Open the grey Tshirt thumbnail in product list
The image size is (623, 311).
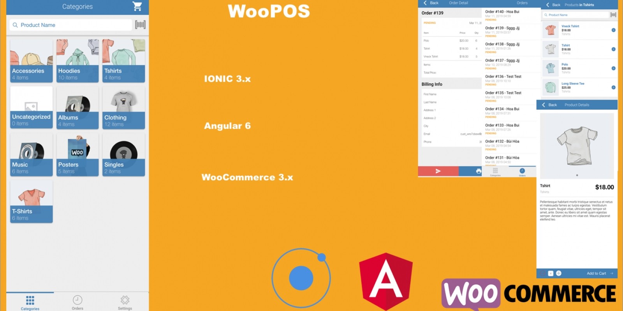tap(551, 49)
